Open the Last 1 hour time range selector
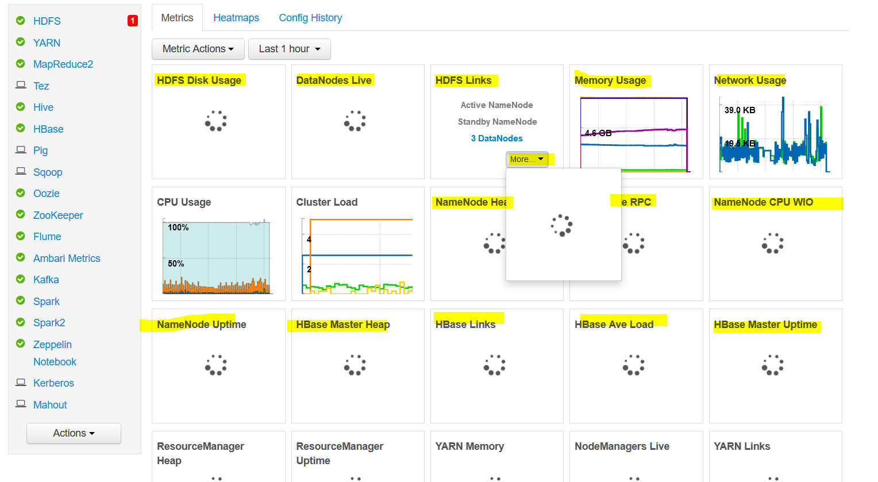Viewport: 878px width, 482px height. click(289, 49)
